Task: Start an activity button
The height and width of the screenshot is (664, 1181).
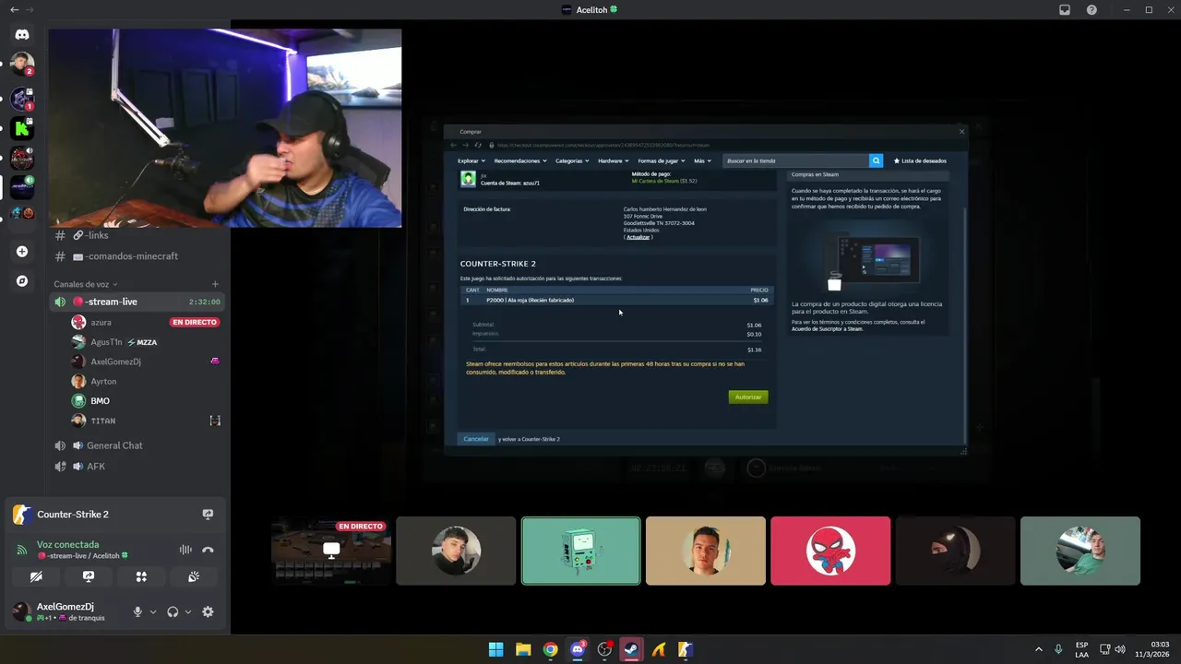Action: [x=141, y=576]
